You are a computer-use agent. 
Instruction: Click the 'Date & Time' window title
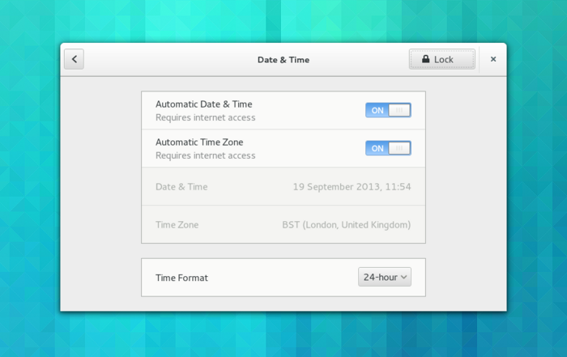pyautogui.click(x=283, y=60)
